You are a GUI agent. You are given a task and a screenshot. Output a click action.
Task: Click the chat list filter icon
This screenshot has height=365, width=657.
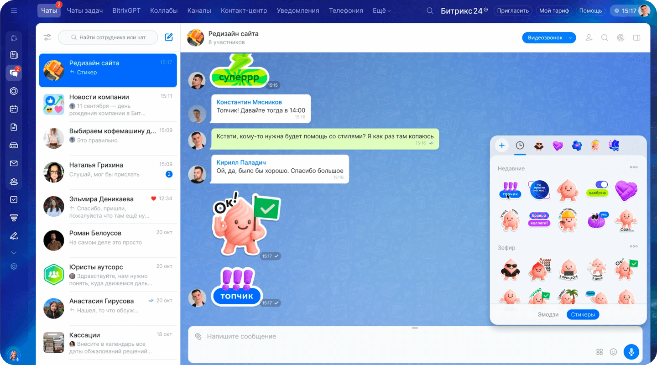(x=47, y=37)
